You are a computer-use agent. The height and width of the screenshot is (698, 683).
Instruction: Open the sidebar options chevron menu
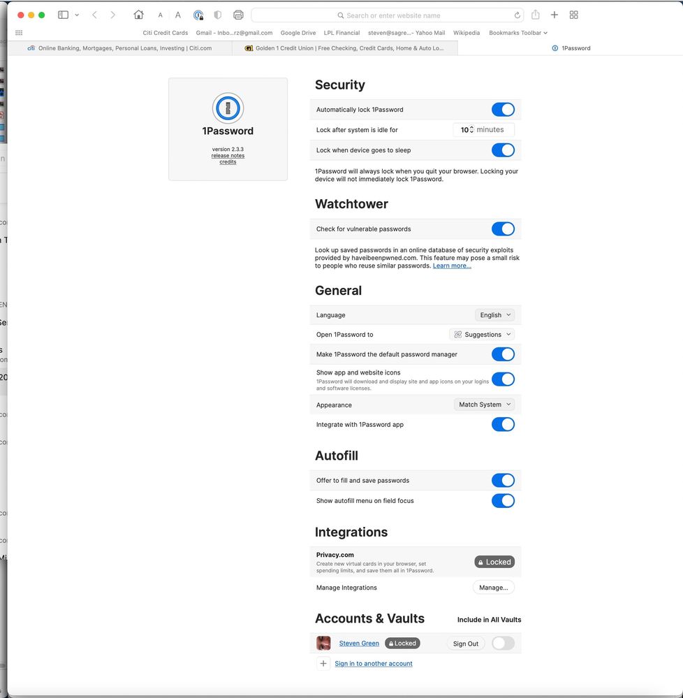(77, 15)
